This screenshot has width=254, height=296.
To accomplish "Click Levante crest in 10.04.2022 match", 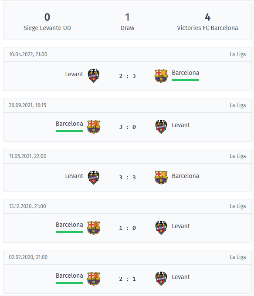I will [x=94, y=76].
